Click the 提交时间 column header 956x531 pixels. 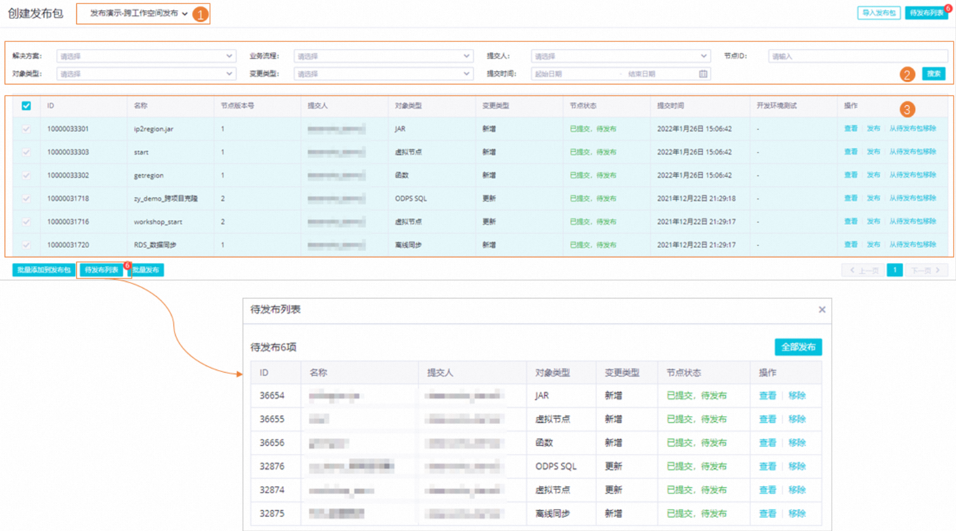tap(670, 106)
